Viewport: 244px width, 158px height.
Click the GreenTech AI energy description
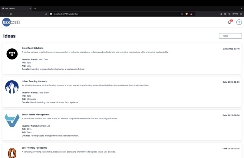[95, 52]
